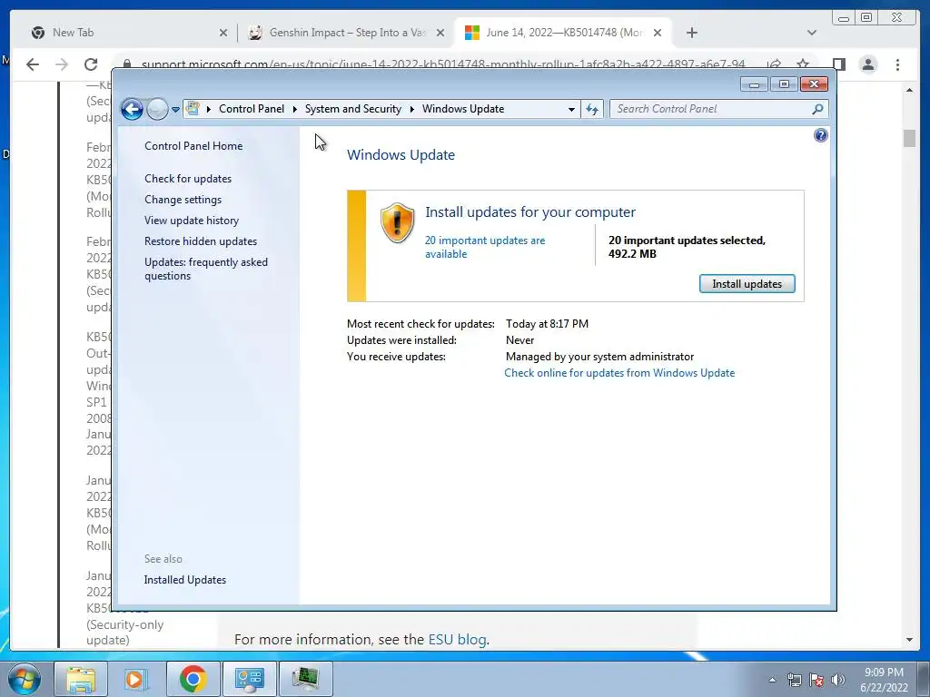Viewport: 930px width, 697px height.
Task: Open Installed Updates link
Action: click(185, 580)
